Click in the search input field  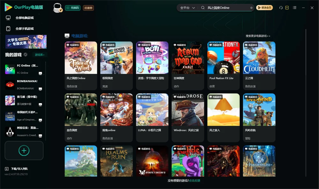(228, 8)
